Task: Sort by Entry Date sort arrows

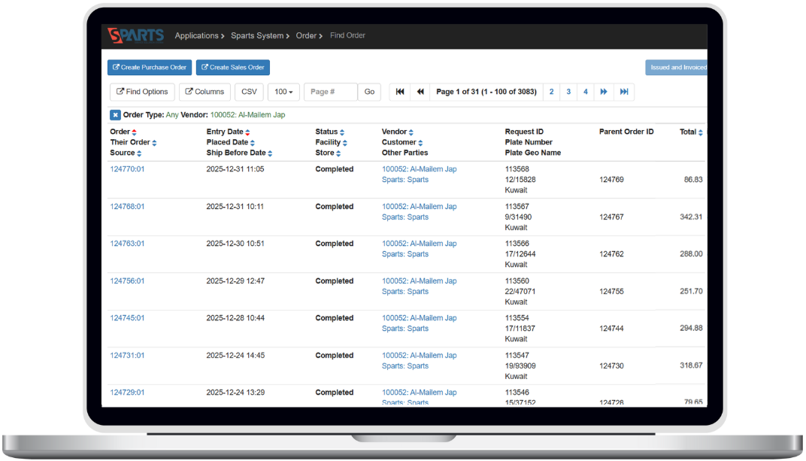Action: [x=247, y=132]
